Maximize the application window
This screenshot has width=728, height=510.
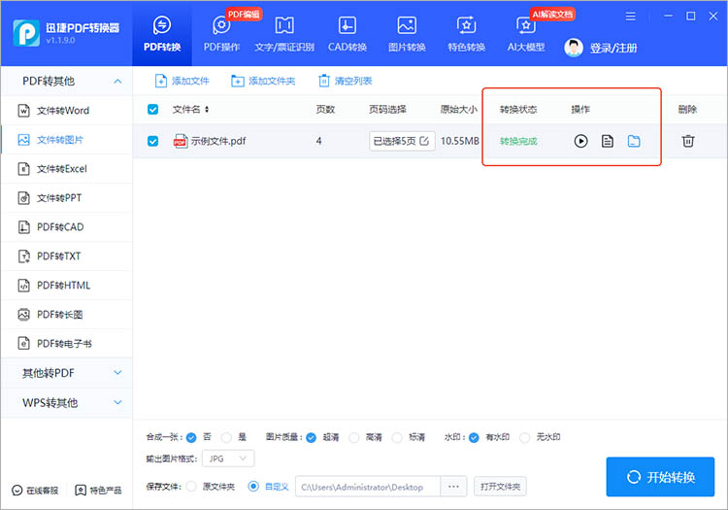pyautogui.click(x=691, y=17)
